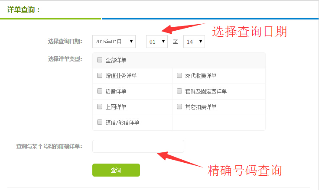This screenshot has width=319, height=190.
Task: Tick the SP代收费详单 checkbox
Action: (x=179, y=76)
